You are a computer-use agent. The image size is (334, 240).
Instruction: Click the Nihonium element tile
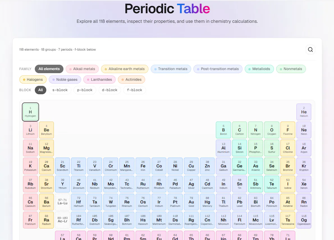point(223,220)
